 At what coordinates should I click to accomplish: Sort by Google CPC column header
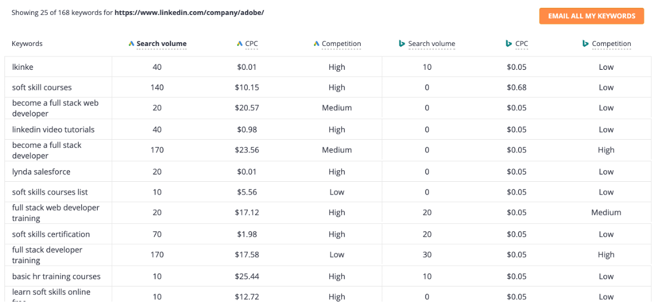click(x=252, y=44)
